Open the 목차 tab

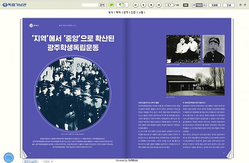[118, 12]
